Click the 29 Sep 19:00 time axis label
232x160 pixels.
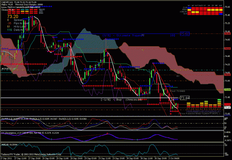tap(118, 159)
